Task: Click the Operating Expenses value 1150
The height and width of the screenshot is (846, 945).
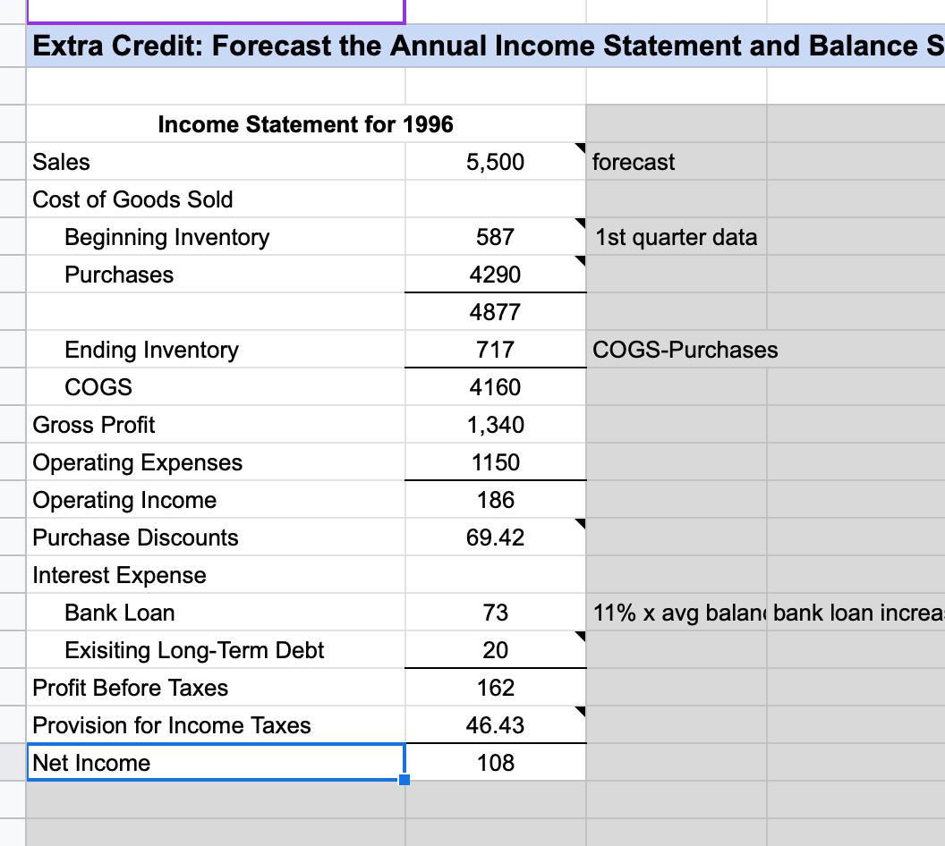Action: 496,461
